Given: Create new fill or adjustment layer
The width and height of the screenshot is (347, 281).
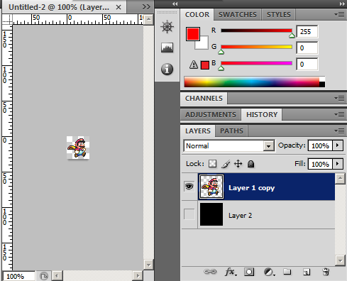Looking at the screenshot, I should point(269,272).
